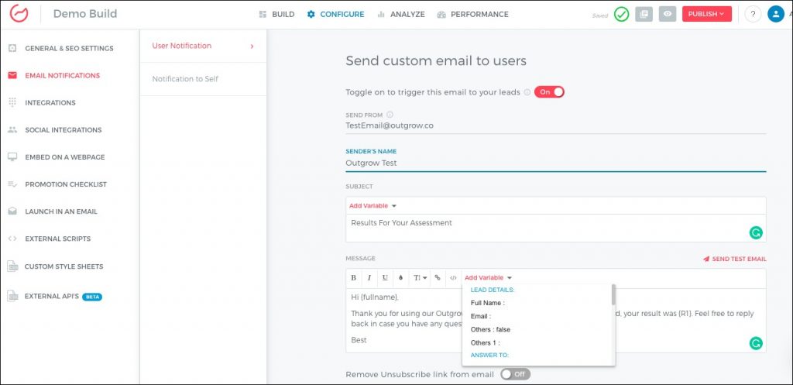793x385 pixels.
Task: Open Notification to Self section
Action: 185,79
